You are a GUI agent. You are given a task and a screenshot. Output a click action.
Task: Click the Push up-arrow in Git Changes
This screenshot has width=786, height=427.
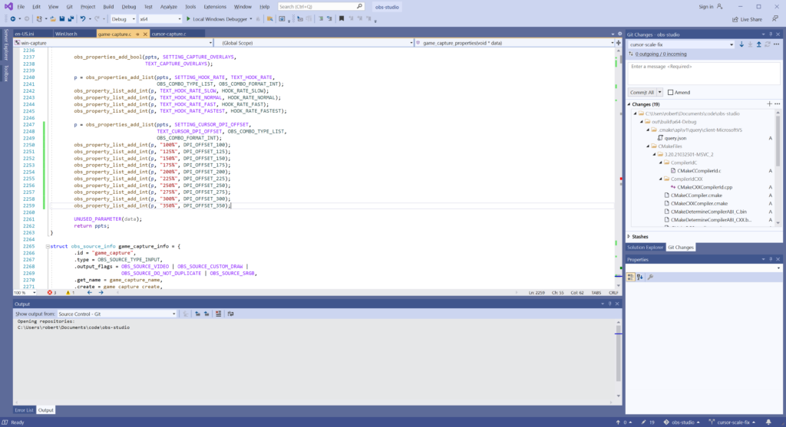758,44
